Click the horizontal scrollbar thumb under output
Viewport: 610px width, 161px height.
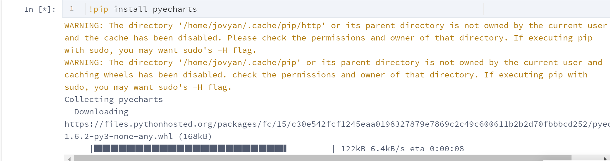pyautogui.click(x=323, y=158)
